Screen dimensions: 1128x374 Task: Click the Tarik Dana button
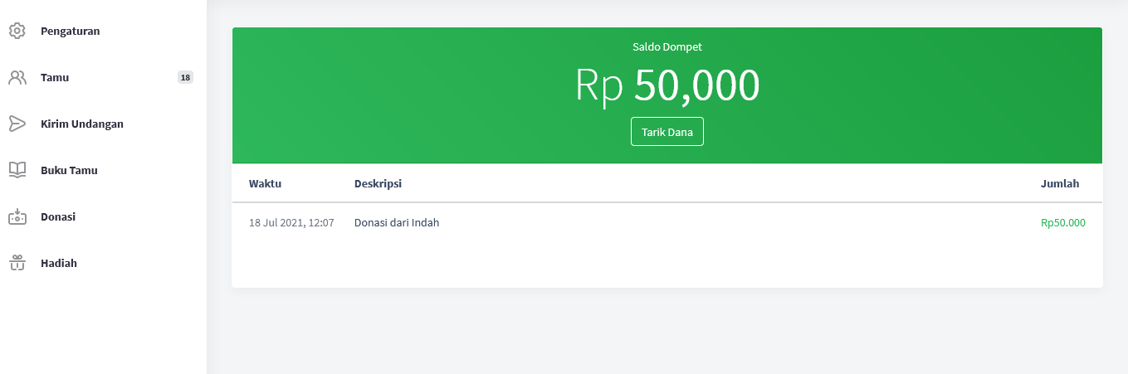[x=667, y=132]
